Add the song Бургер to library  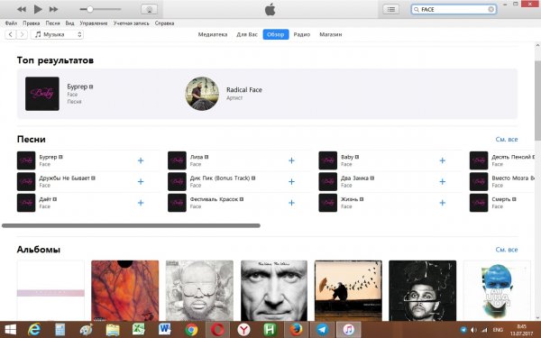click(141, 160)
